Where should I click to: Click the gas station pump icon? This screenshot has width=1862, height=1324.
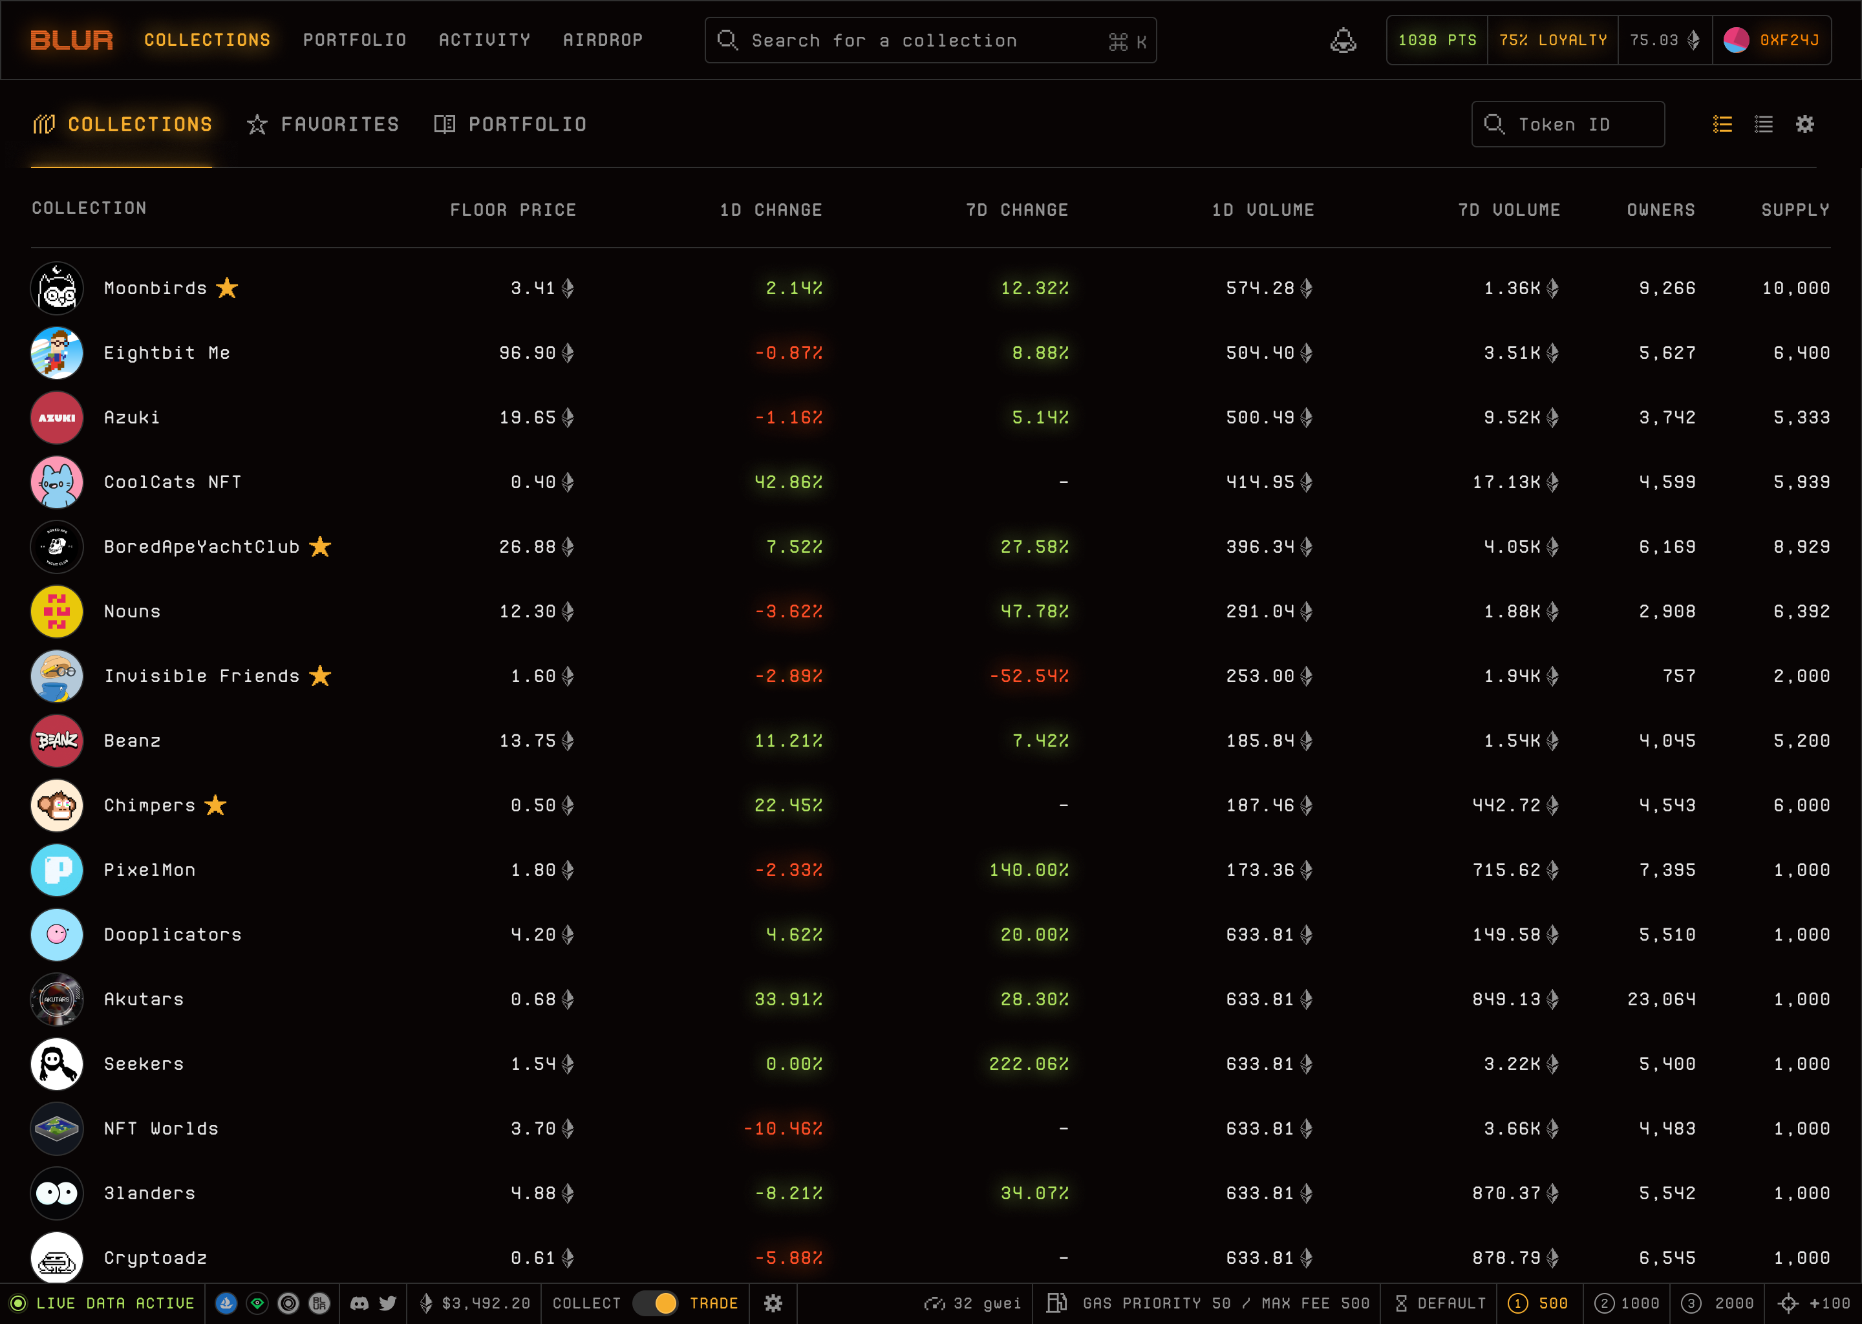pos(1056,1303)
